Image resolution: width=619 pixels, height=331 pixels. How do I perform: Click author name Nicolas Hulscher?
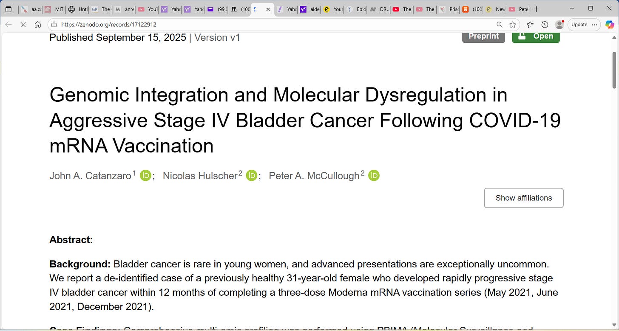200,176
